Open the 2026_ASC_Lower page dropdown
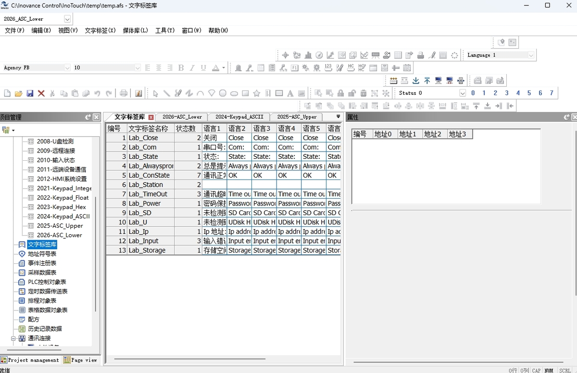This screenshot has width=577, height=373. pos(67,19)
